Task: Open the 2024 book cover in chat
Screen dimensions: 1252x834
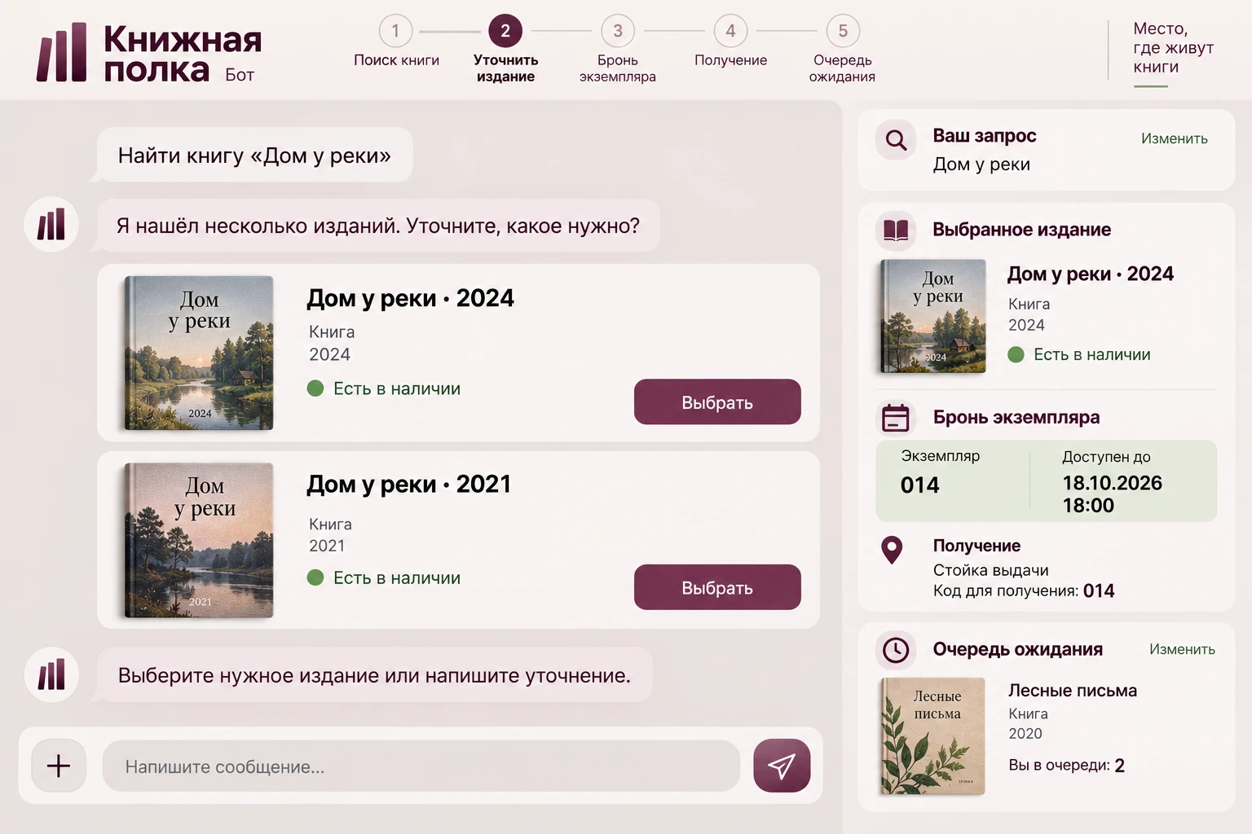Action: click(199, 353)
